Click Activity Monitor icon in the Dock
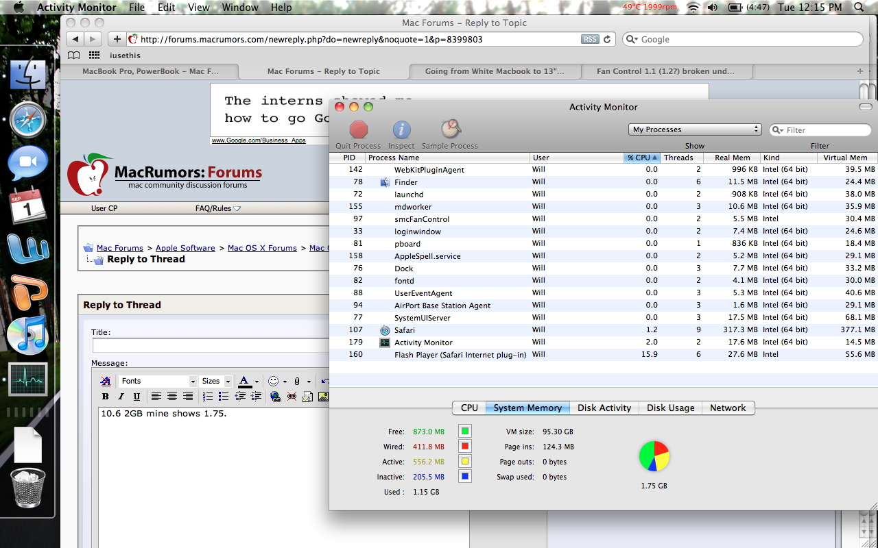The height and width of the screenshot is (548, 878). [27, 379]
